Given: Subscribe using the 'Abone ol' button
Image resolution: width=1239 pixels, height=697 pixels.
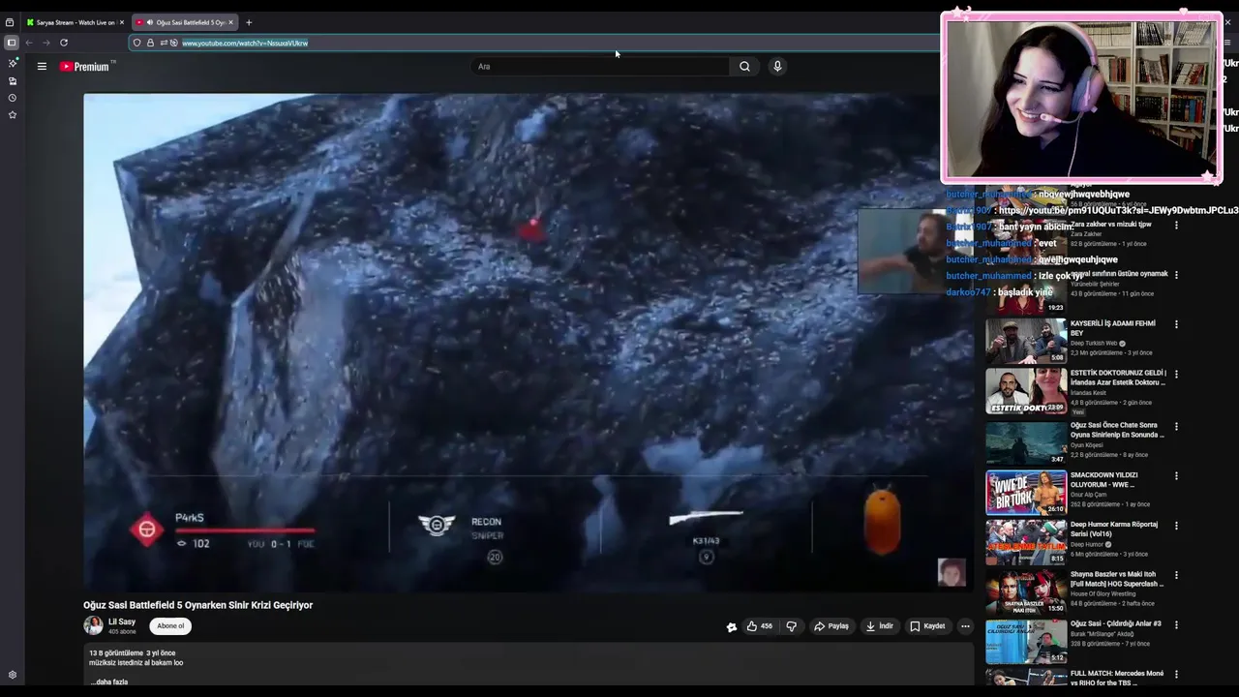Looking at the screenshot, I should tap(170, 625).
